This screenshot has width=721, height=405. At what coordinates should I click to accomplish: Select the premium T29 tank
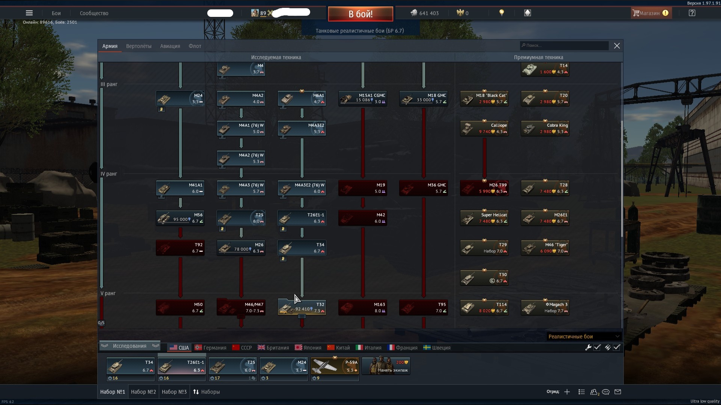484,248
